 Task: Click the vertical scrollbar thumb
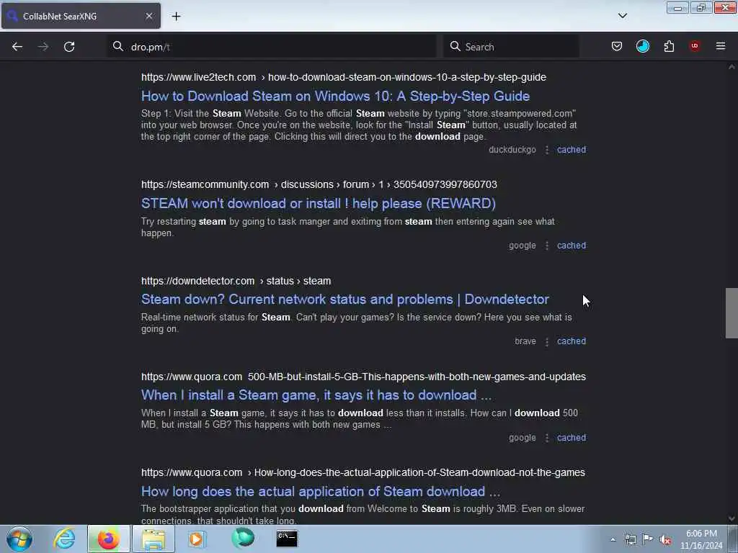[x=732, y=313]
